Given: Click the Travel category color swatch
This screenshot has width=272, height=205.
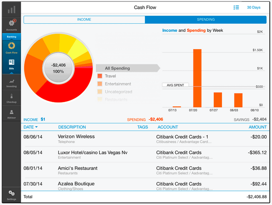Looking at the screenshot, I should pyautogui.click(x=99, y=76).
